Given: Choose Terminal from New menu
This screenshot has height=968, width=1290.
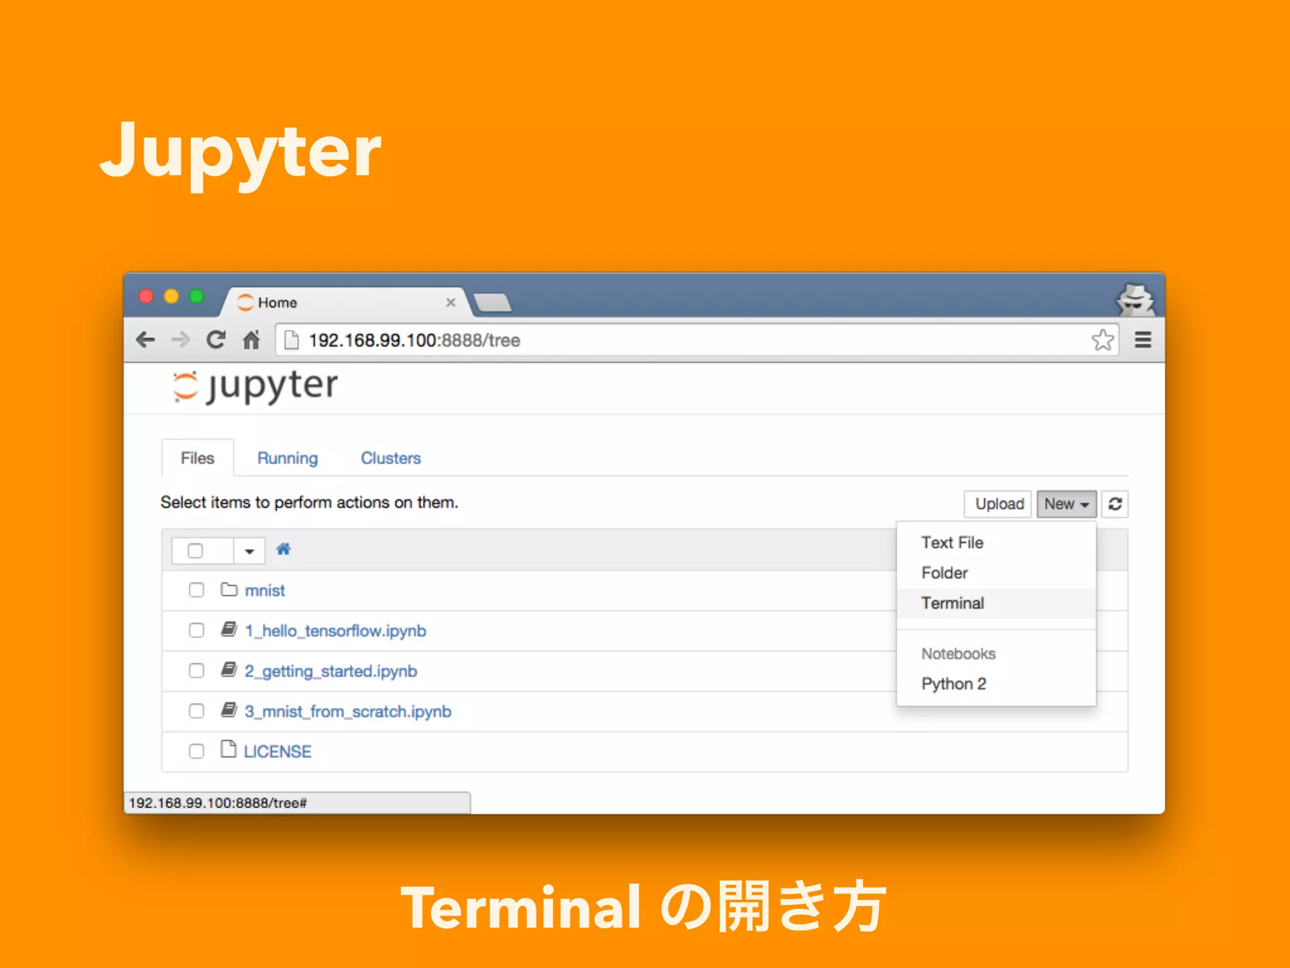Looking at the screenshot, I should tap(952, 603).
